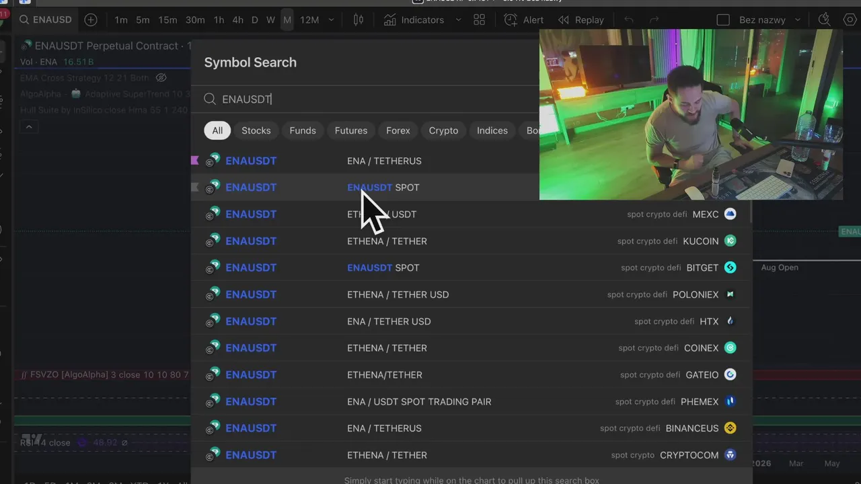Start bar Replay mode
Viewport: 861px width, 484px height.
pyautogui.click(x=581, y=20)
